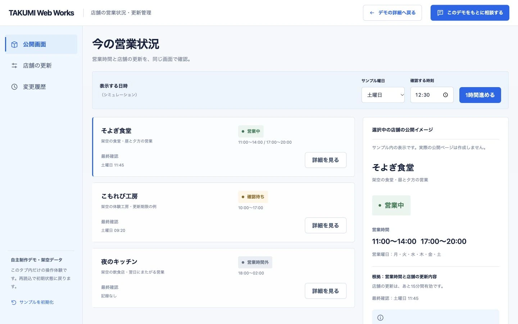Viewport: 518px width, 324px height.
Task: Click the 営業時間外 status badge
Action: (255, 262)
